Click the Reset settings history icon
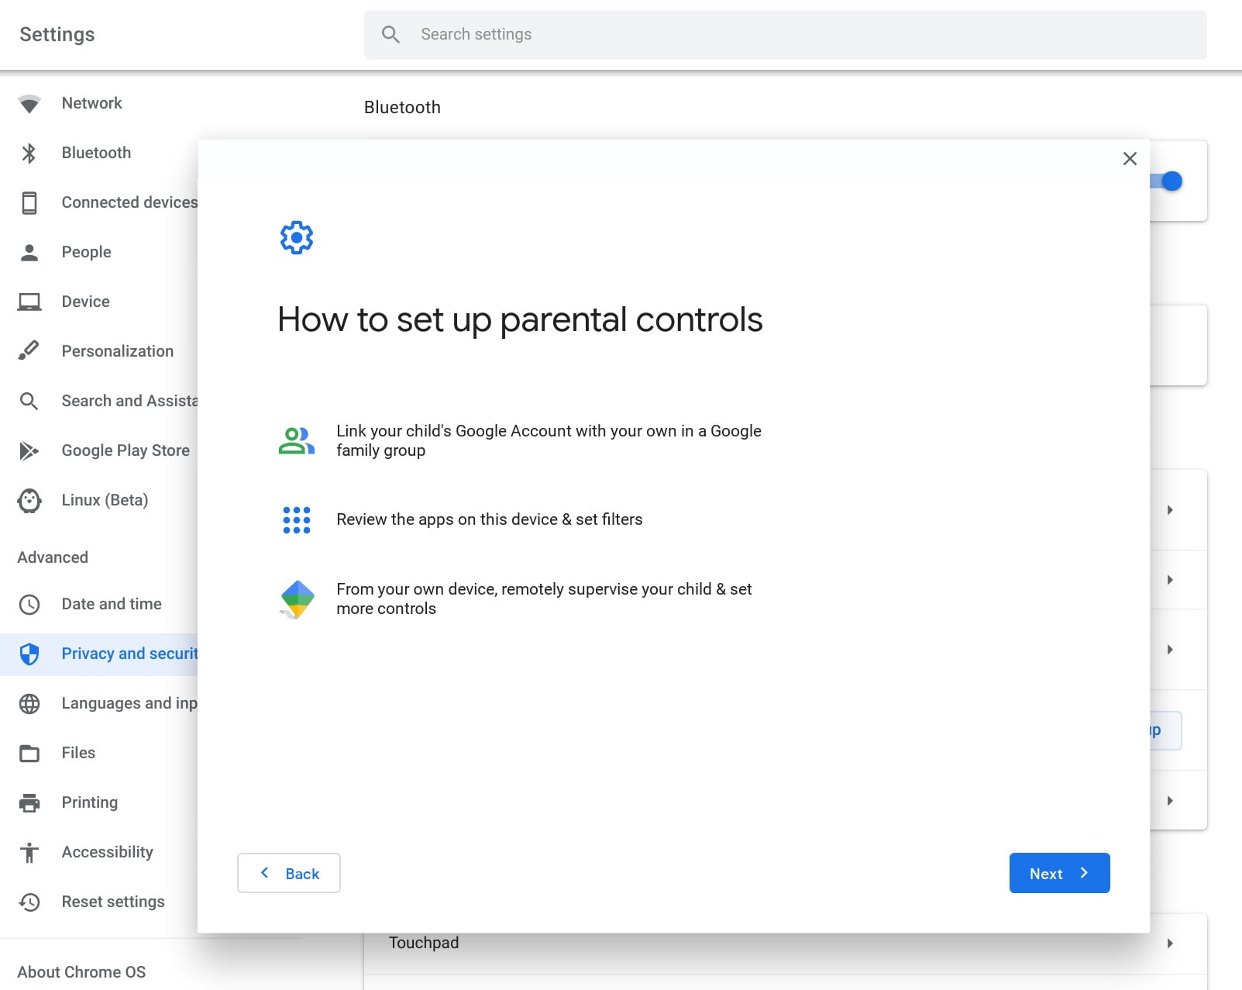This screenshot has height=990, width=1242. [29, 902]
